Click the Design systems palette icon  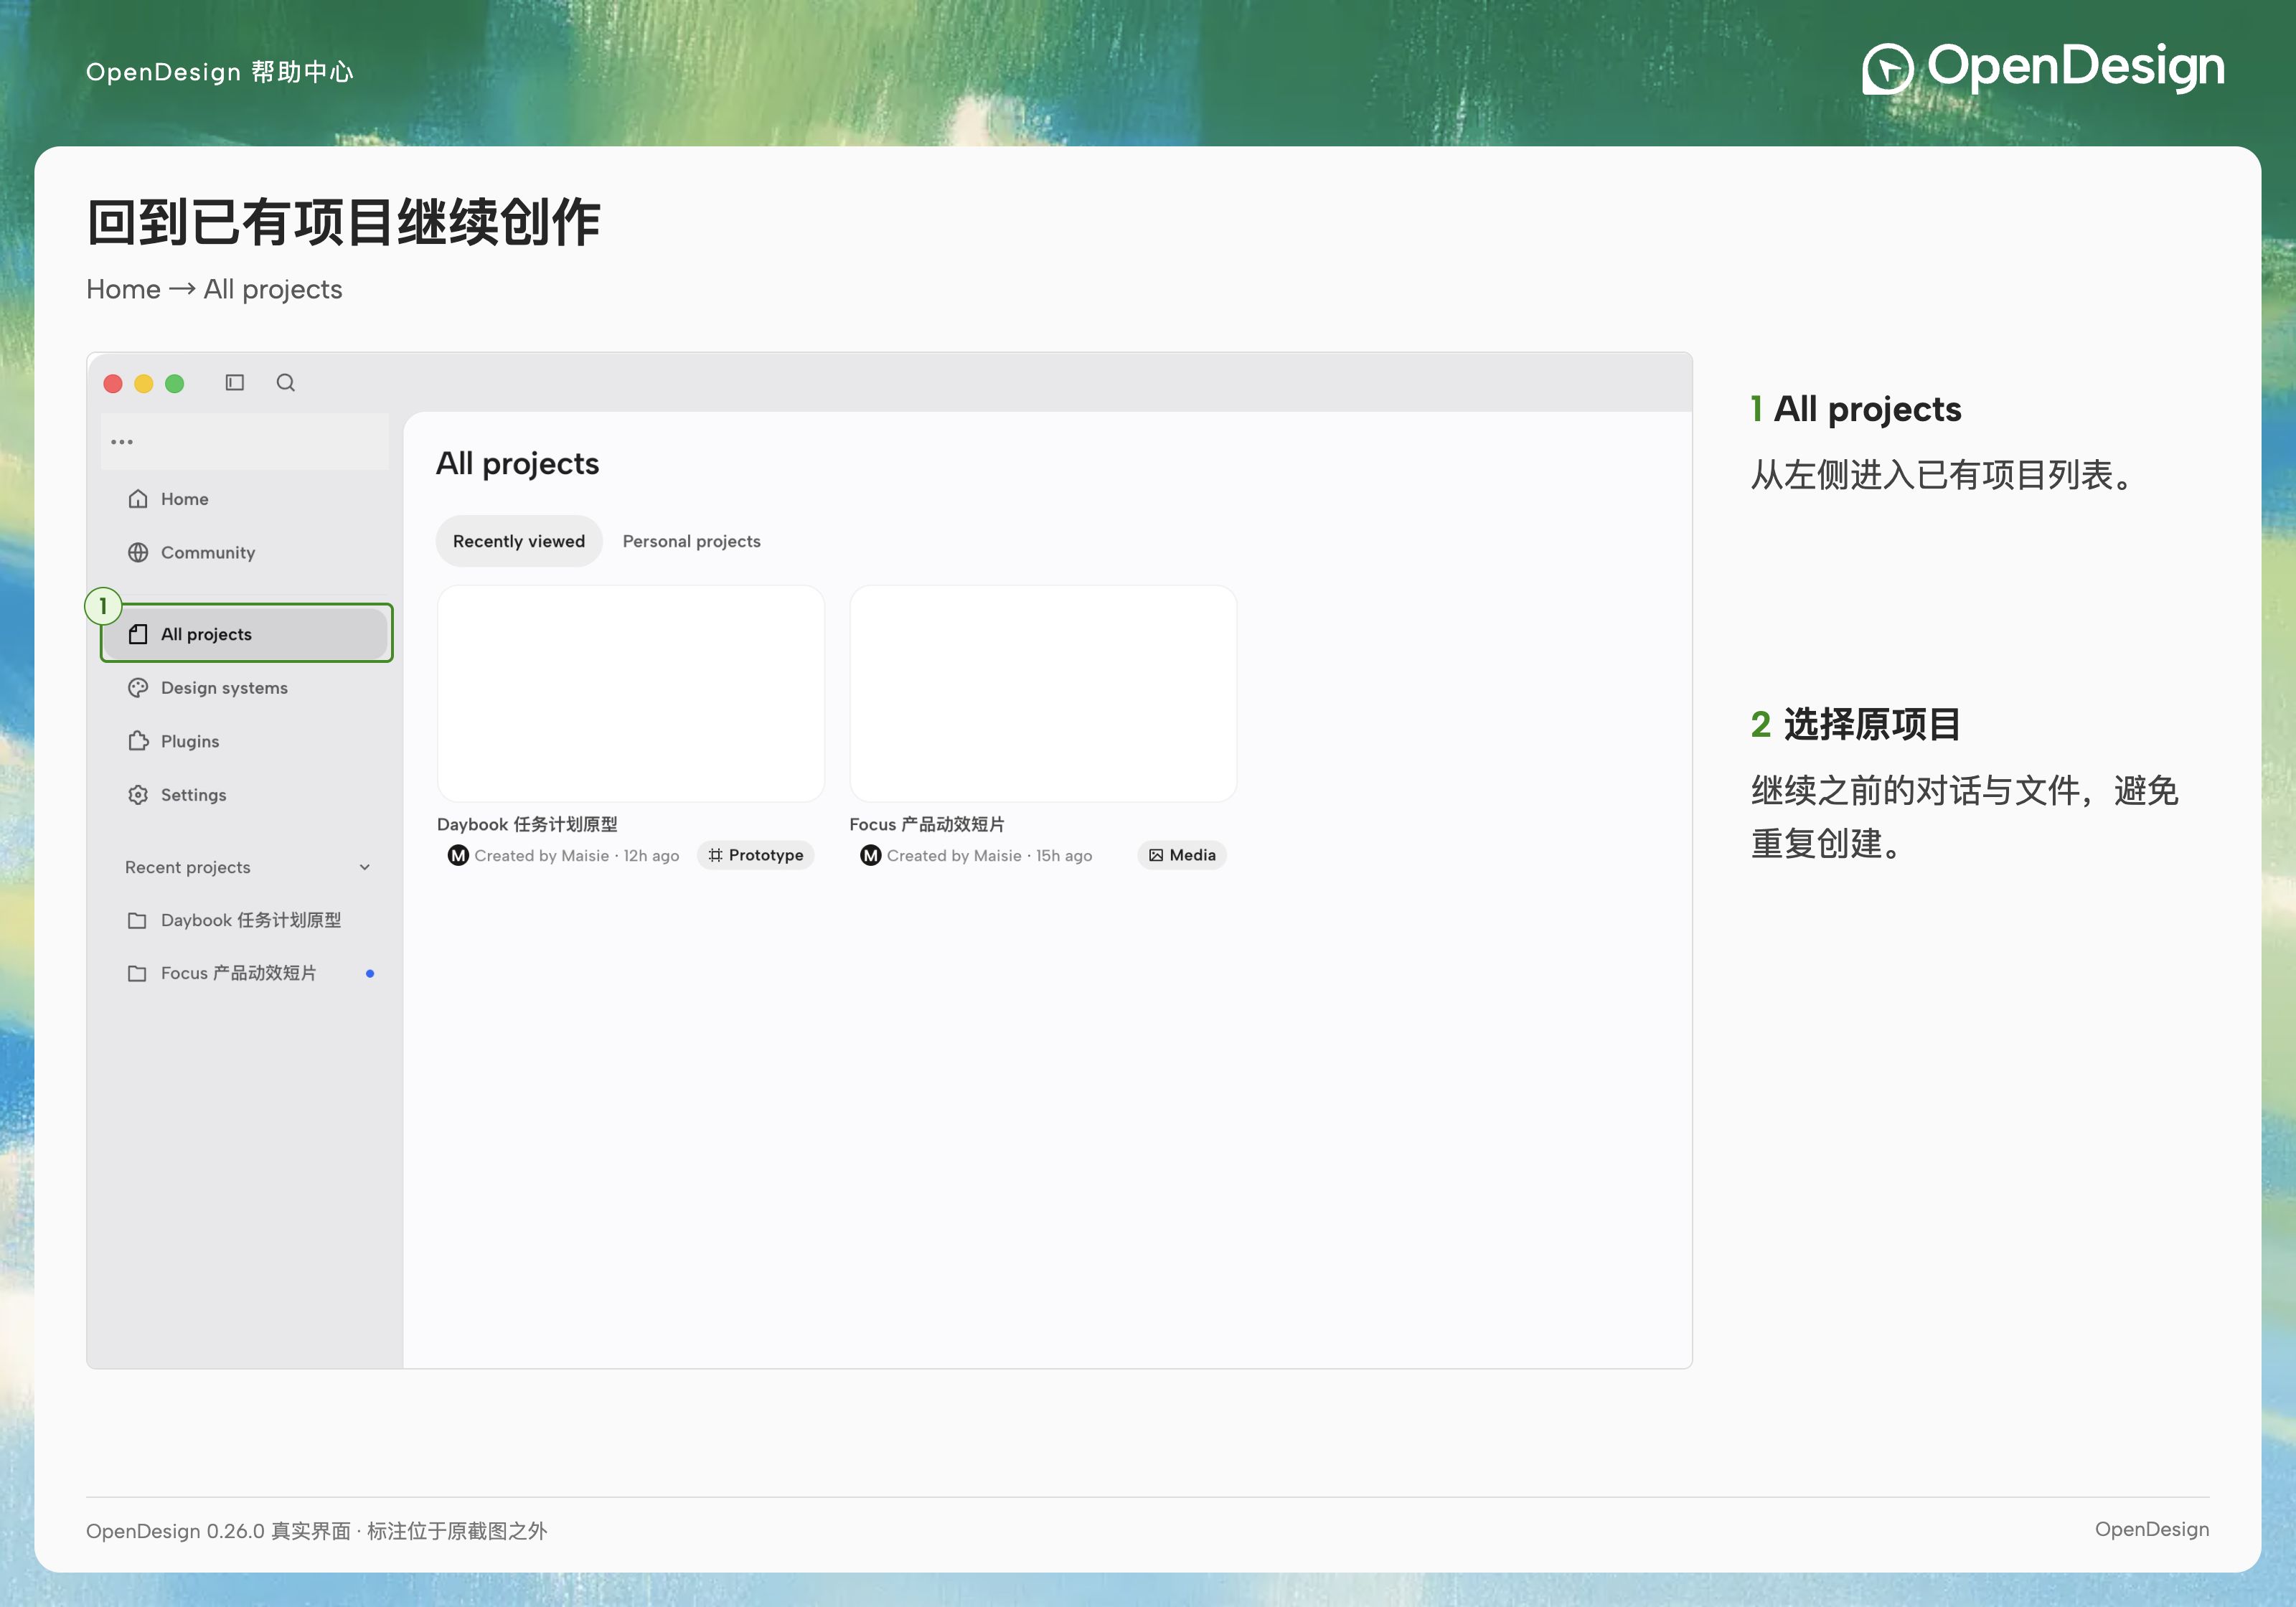click(138, 688)
